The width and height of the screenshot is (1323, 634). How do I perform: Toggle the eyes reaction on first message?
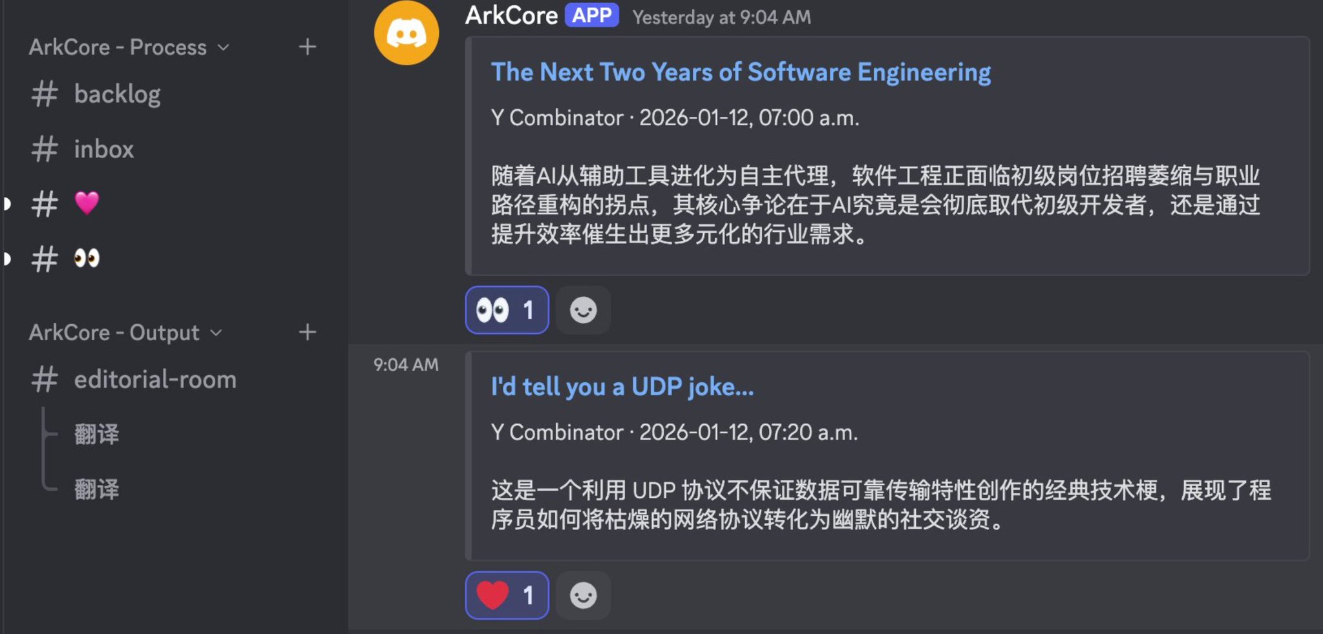(x=507, y=311)
